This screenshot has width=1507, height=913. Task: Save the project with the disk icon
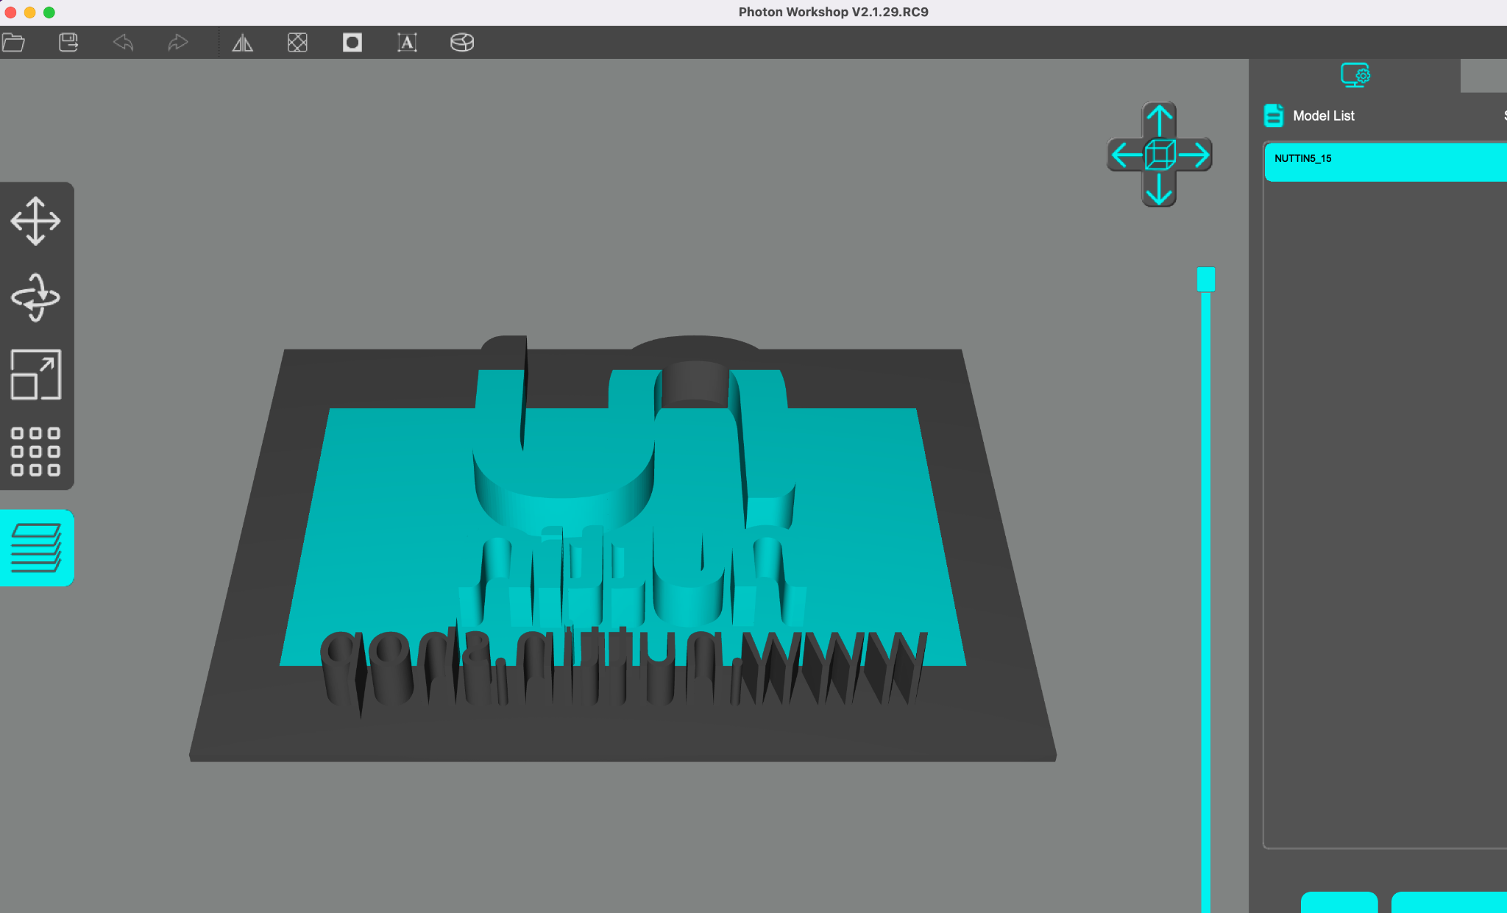pos(68,43)
